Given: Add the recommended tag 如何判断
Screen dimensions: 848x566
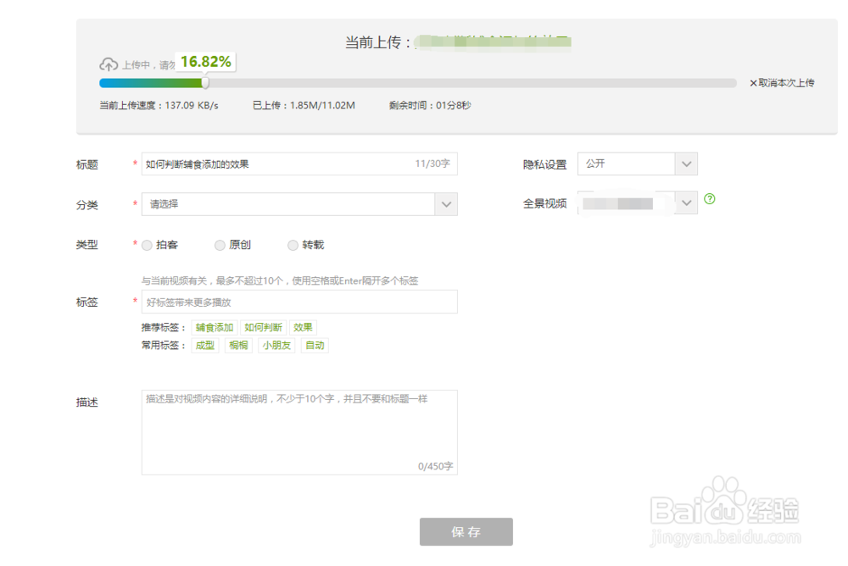Looking at the screenshot, I should [x=263, y=327].
